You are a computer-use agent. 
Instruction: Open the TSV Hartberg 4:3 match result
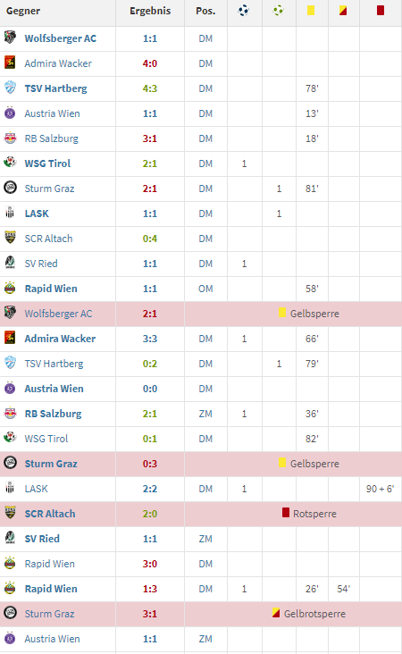150,88
